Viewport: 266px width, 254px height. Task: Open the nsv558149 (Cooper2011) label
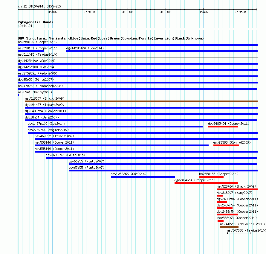click(54, 149)
